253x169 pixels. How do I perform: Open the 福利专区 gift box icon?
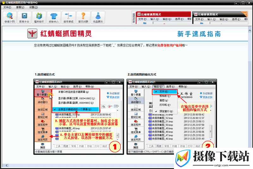coord(39,17)
